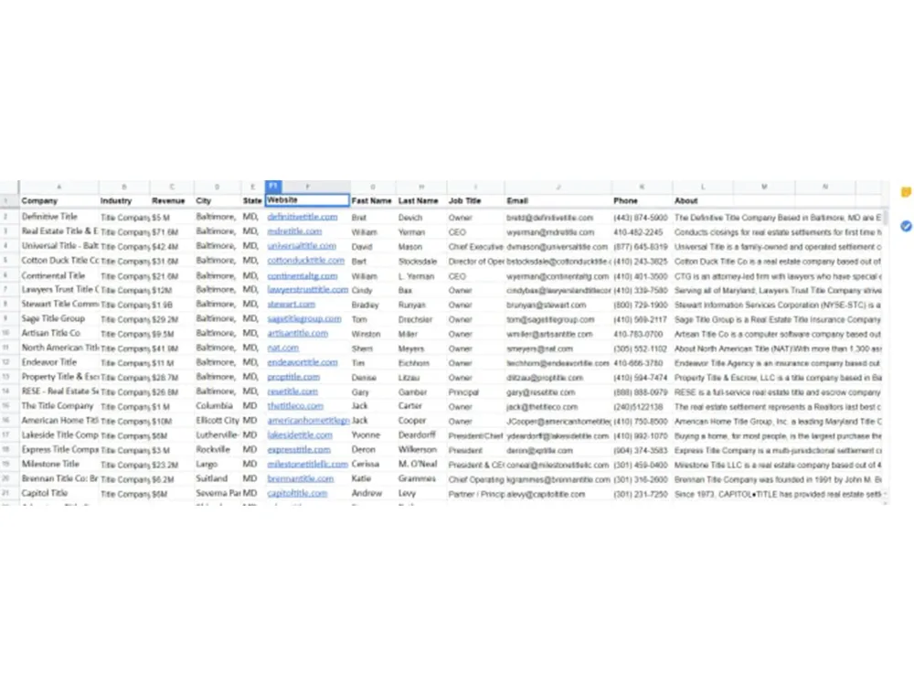
Task: Open the nat.com link
Action: pyautogui.click(x=282, y=348)
